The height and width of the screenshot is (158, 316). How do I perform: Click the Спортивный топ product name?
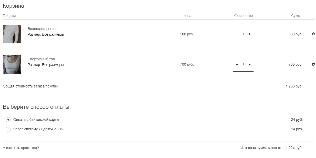tap(41, 59)
